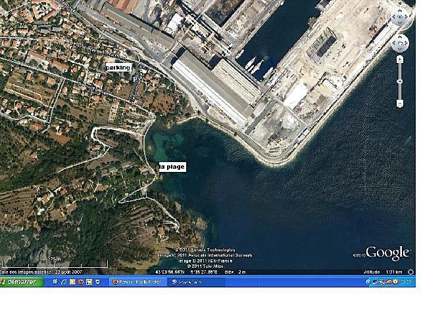Click the latitude/longitude coordinates in status bar
The width and height of the screenshot is (421, 315).
point(186,272)
